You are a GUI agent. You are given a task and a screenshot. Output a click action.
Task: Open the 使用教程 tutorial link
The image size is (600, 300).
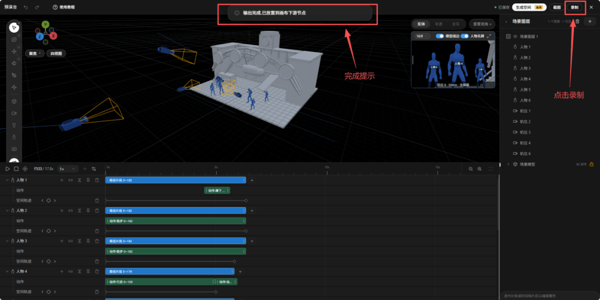64,7
